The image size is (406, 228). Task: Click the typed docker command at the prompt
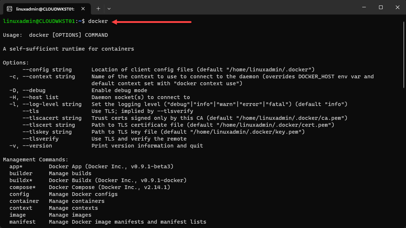tap(98, 21)
